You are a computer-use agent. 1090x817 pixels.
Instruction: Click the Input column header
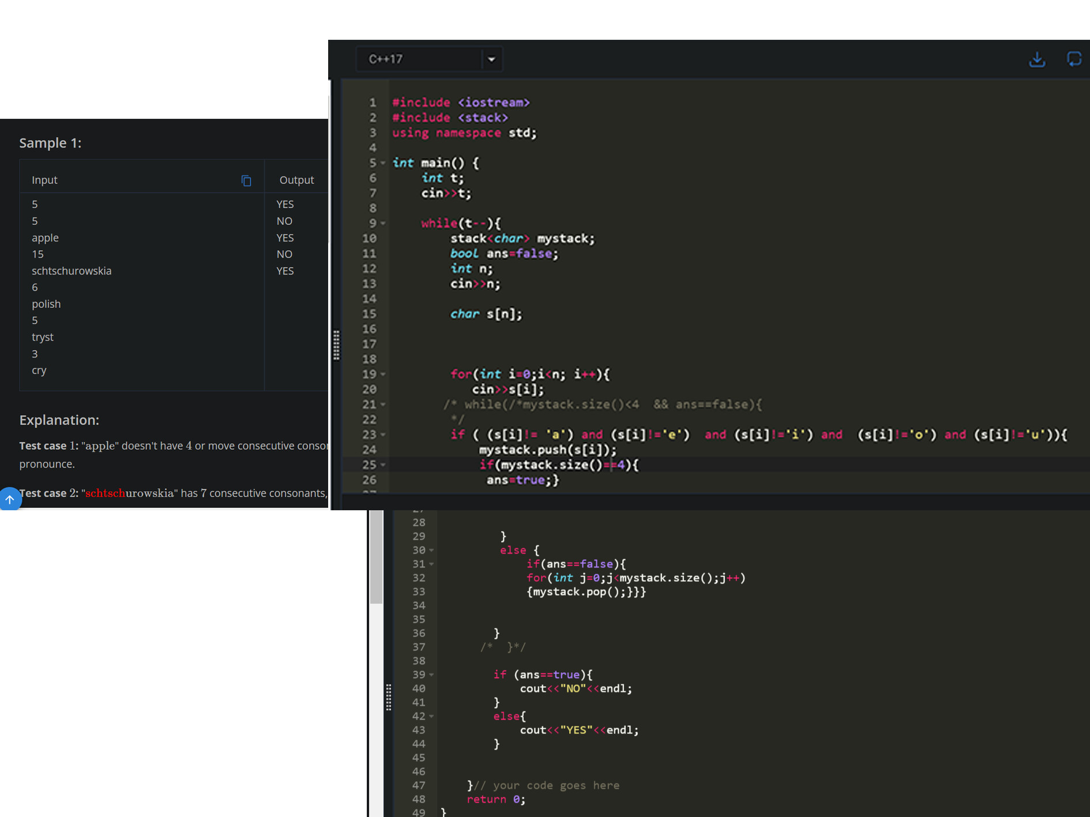tap(44, 180)
